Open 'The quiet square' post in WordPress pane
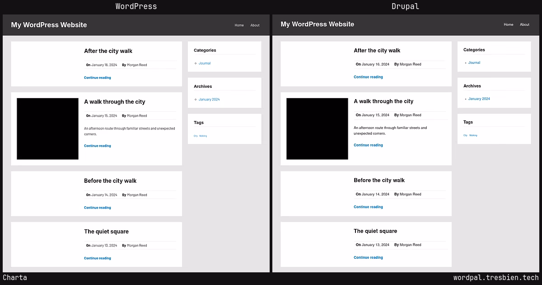The width and height of the screenshot is (542, 285). pos(106,232)
